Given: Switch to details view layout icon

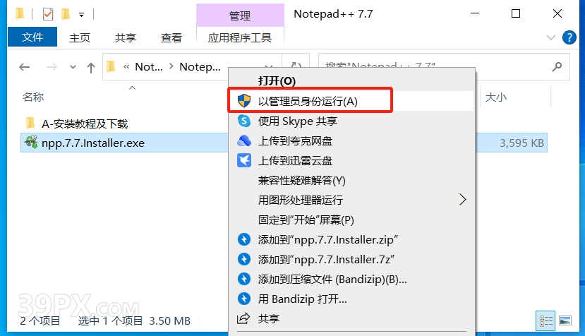Looking at the screenshot, I should (x=545, y=320).
